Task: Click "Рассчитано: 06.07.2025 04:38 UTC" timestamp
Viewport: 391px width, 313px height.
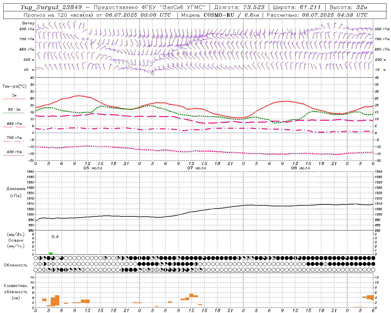Action: [317, 15]
